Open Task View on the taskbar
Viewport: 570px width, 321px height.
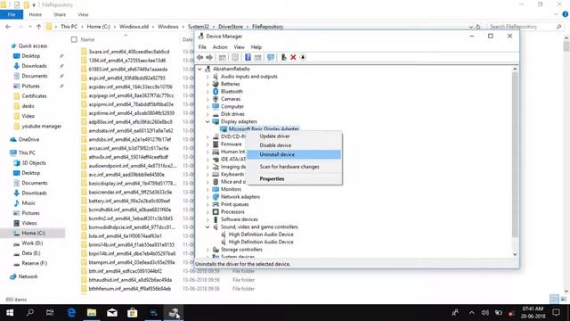click(x=50, y=313)
